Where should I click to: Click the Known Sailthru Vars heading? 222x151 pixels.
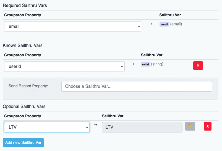point(23,45)
